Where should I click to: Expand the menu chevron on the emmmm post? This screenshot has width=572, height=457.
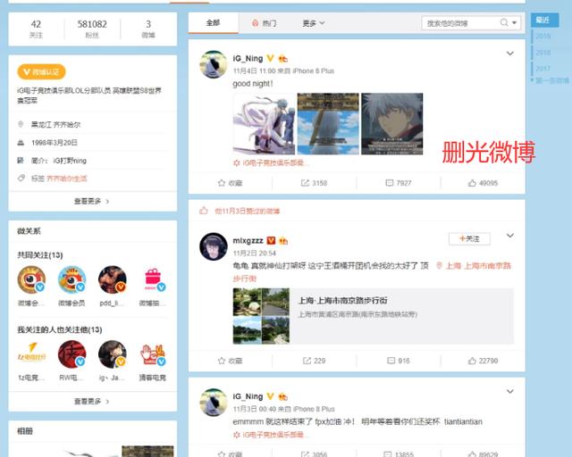coord(510,392)
